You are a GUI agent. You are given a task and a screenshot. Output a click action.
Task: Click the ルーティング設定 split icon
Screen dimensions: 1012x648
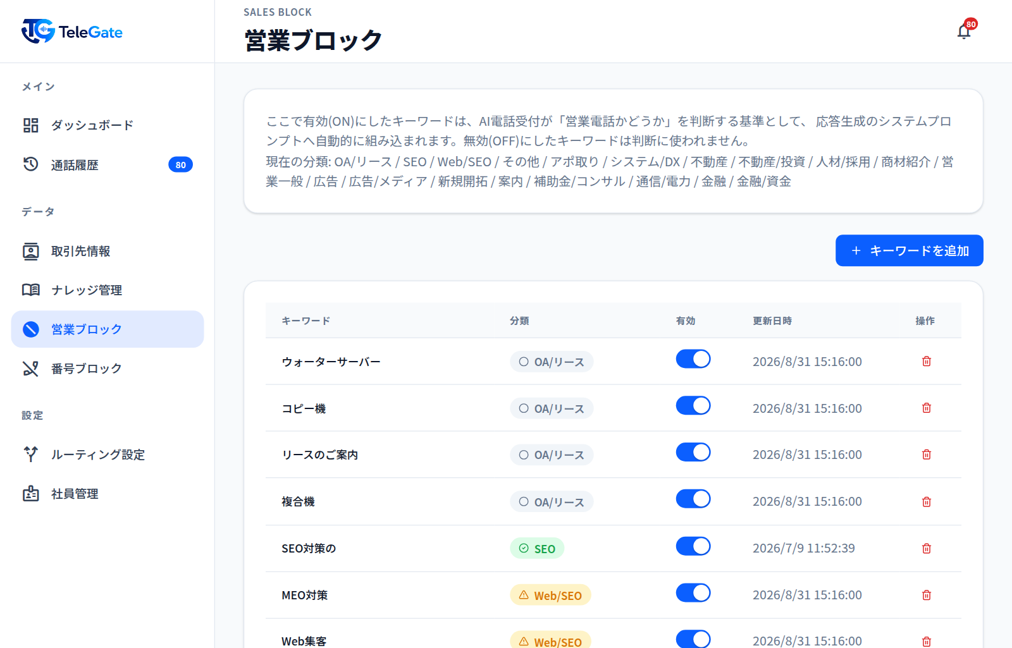31,454
